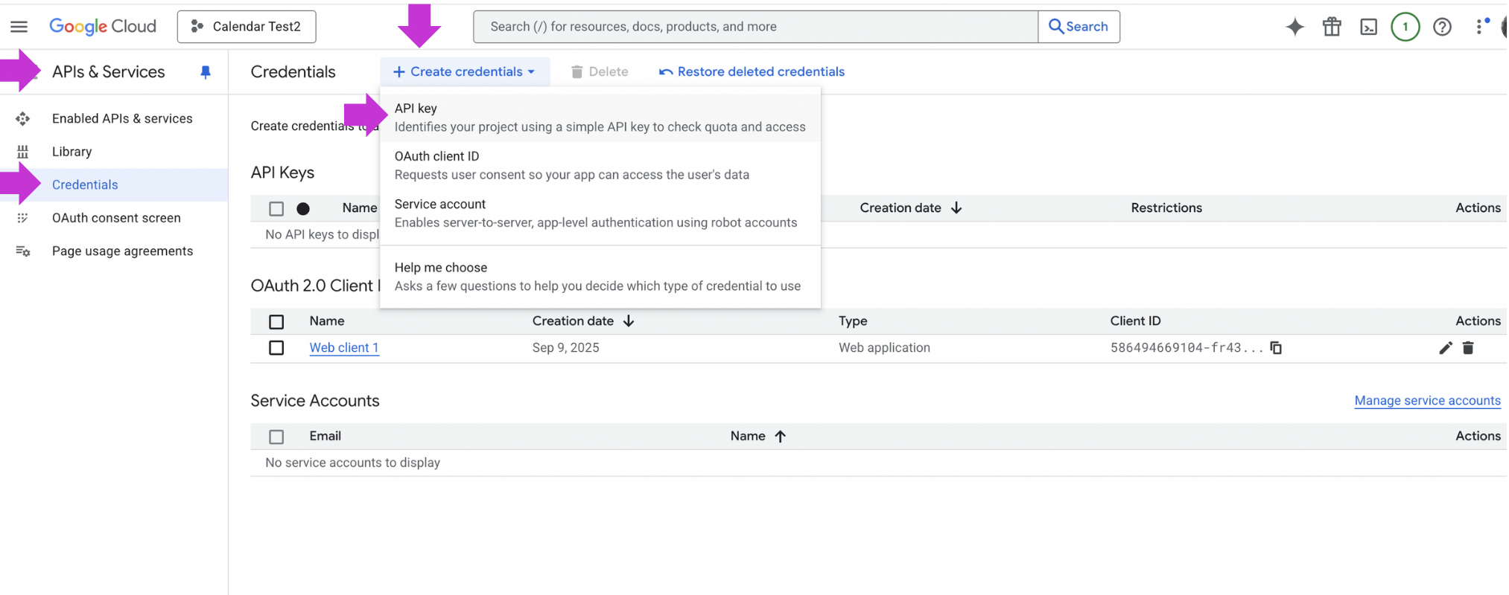Open the Create credentials dropdown
Viewport: 1509px width, 595px height.
click(465, 72)
